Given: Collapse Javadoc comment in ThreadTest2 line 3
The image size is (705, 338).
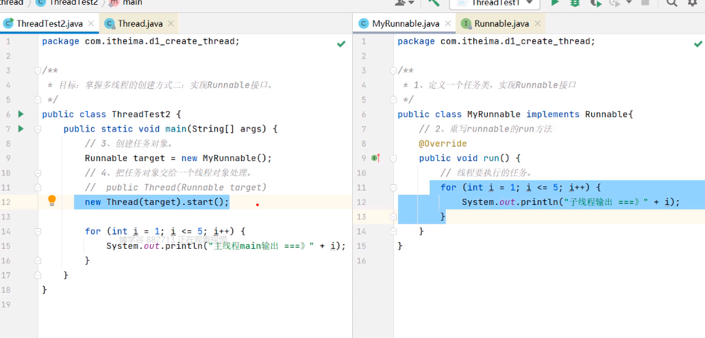Looking at the screenshot, I should click(38, 71).
